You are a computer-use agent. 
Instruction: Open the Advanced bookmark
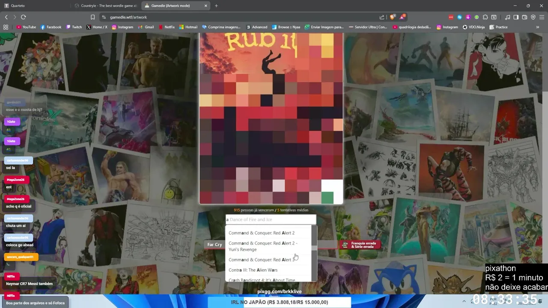[256, 27]
